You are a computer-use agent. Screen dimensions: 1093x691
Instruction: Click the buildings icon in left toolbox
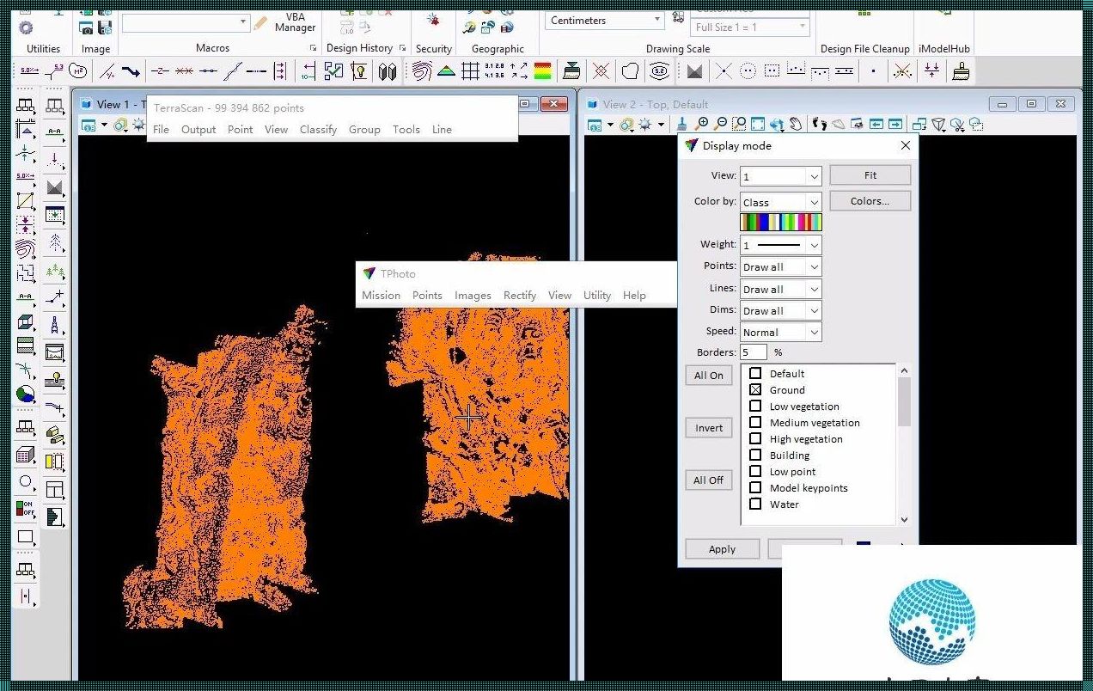click(55, 435)
